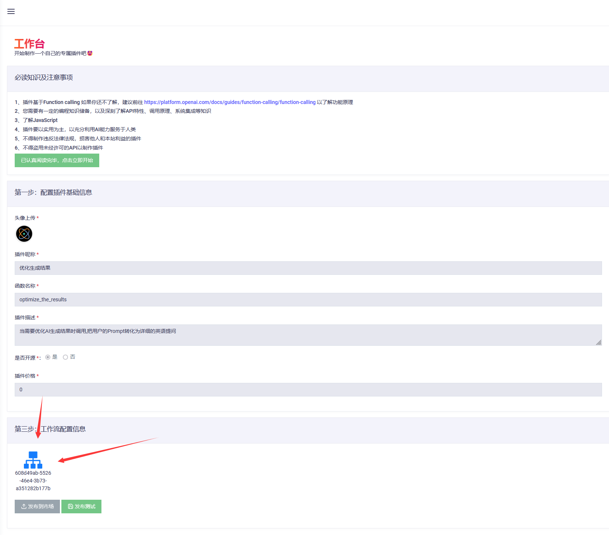
Task: Click into the 函数名称 field
Action: 308,299
